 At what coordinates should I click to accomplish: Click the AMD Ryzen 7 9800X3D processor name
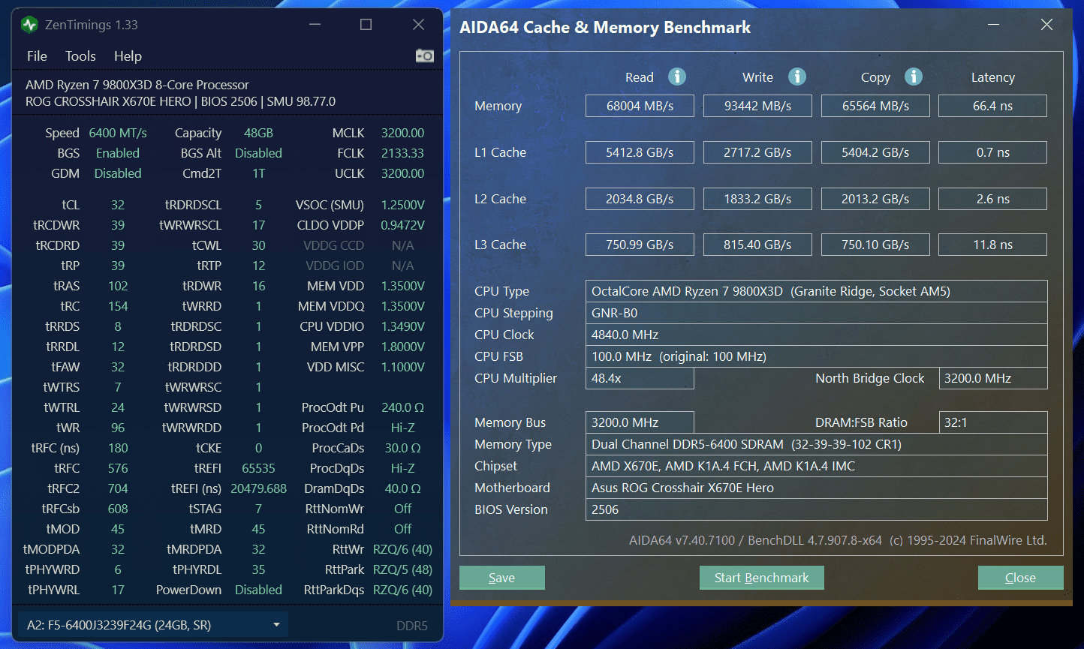[137, 85]
